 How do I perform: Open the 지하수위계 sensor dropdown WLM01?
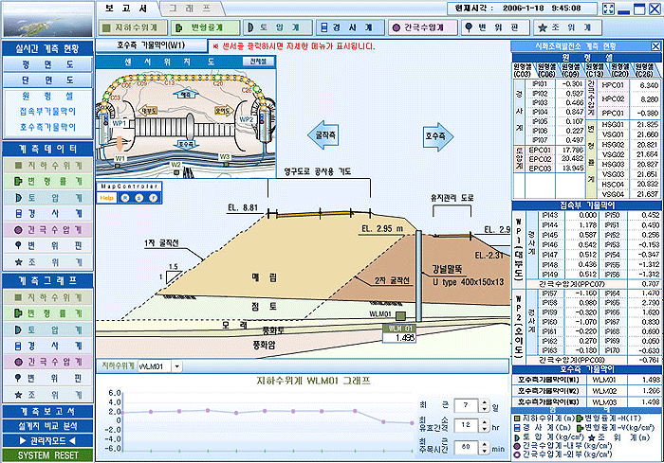[x=177, y=365]
